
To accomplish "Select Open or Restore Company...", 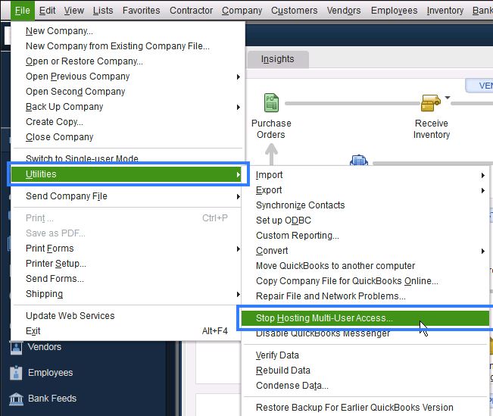I will click(x=127, y=61).
